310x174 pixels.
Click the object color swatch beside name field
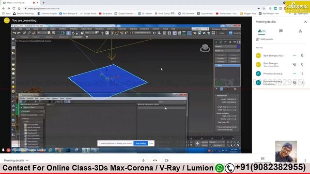tap(239, 46)
